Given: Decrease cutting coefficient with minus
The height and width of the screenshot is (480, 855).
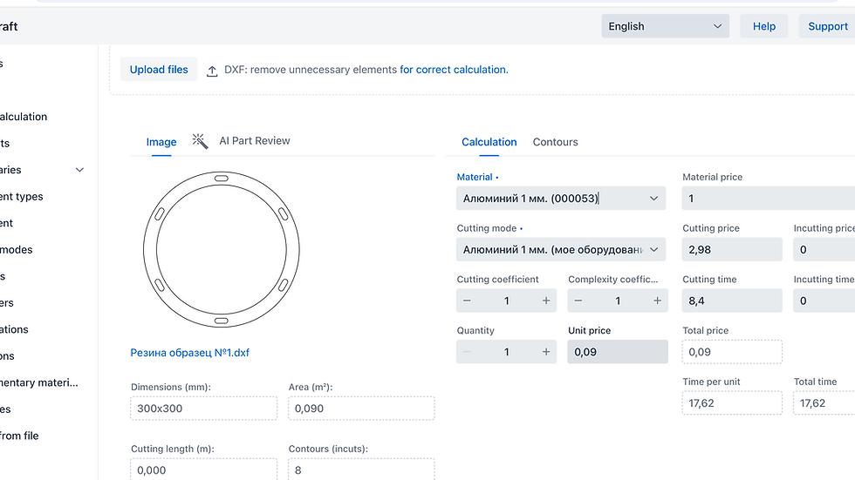Looking at the screenshot, I should pos(468,301).
